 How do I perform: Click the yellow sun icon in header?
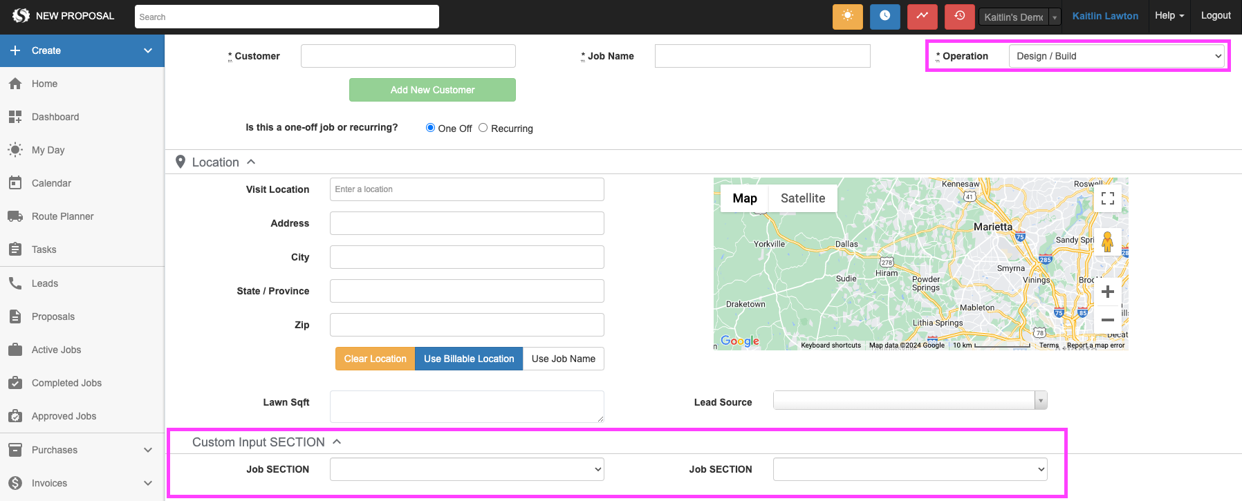pos(847,17)
